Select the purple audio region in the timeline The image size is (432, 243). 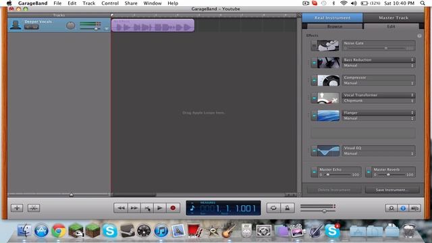click(153, 25)
